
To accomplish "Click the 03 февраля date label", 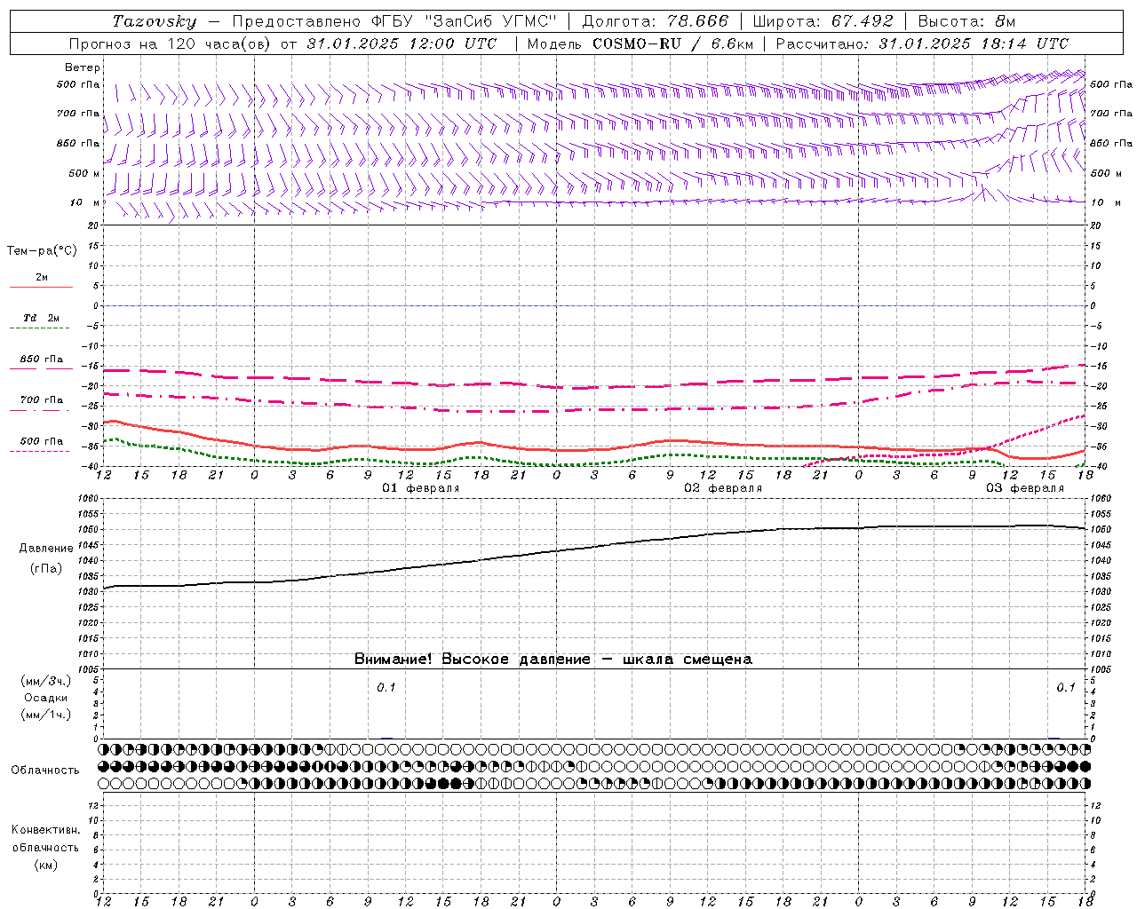I will pos(1025,488).
